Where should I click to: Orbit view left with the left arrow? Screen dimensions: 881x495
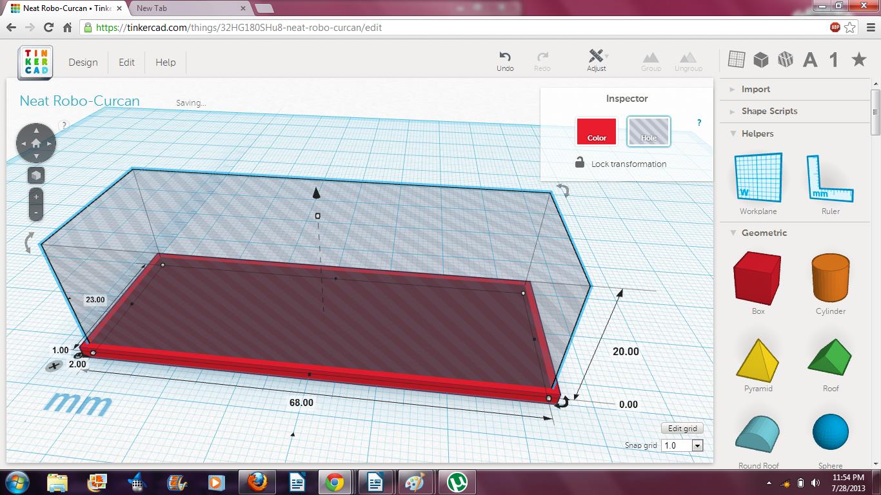point(23,143)
